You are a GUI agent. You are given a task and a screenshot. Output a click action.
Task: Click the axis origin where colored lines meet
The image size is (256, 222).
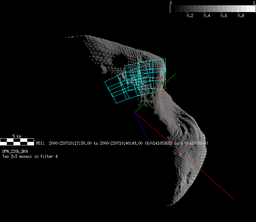[135, 112]
